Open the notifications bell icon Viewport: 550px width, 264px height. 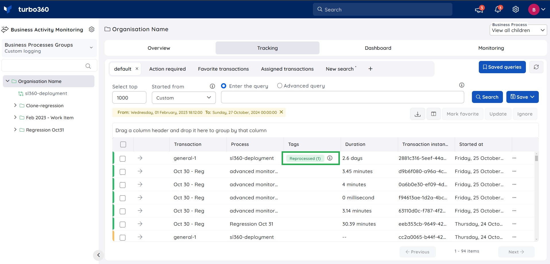[498, 9]
